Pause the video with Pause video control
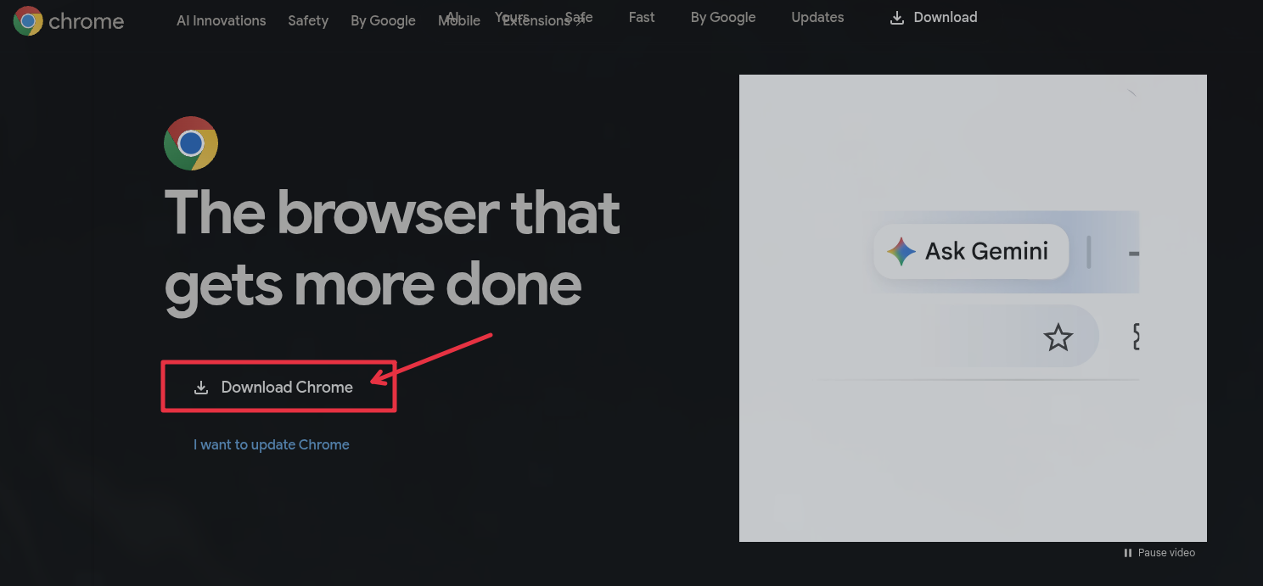The width and height of the screenshot is (1263, 586). (1159, 553)
